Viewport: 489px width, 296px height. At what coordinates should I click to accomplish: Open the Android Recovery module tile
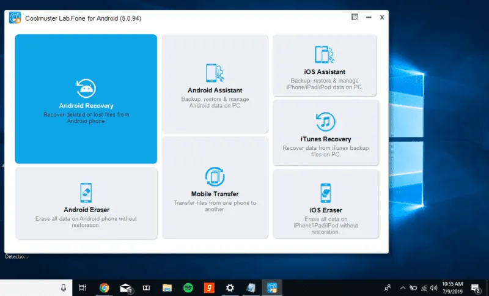(x=86, y=99)
